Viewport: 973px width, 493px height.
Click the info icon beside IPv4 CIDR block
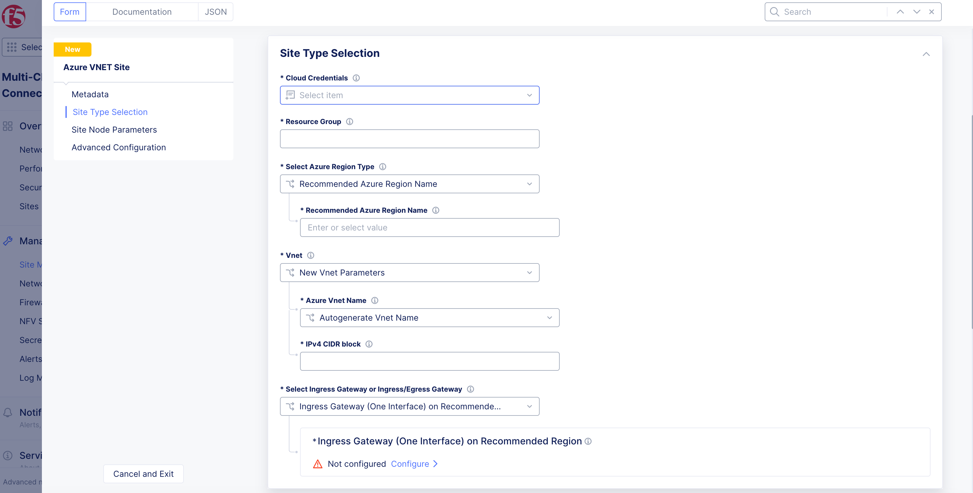pyautogui.click(x=369, y=344)
